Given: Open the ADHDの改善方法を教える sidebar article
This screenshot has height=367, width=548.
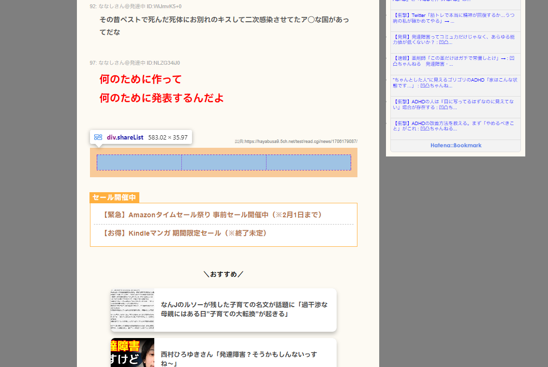Looking at the screenshot, I should tap(454, 126).
